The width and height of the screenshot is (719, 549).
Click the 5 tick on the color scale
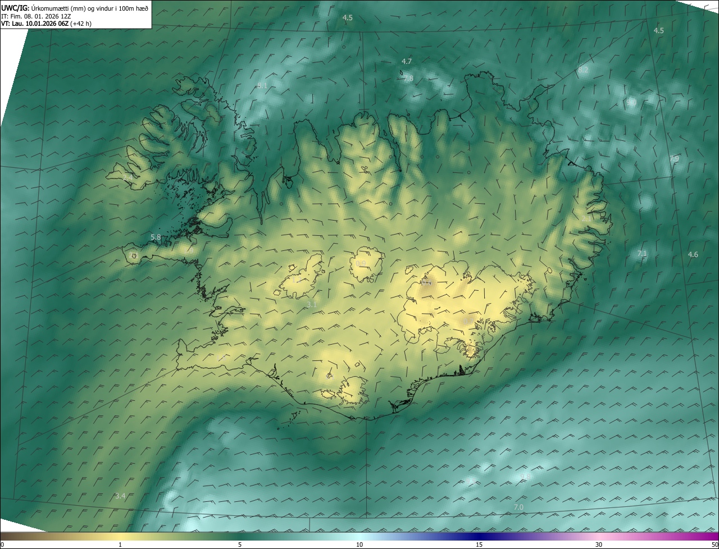240,545
